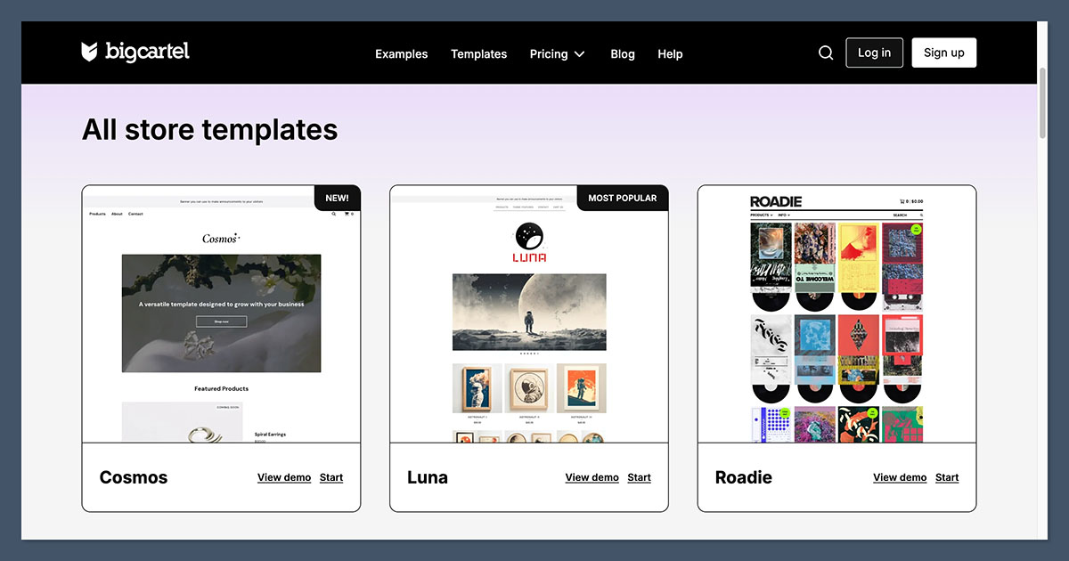1069x561 pixels.
Task: View demo of the Cosmos template
Action: (284, 477)
